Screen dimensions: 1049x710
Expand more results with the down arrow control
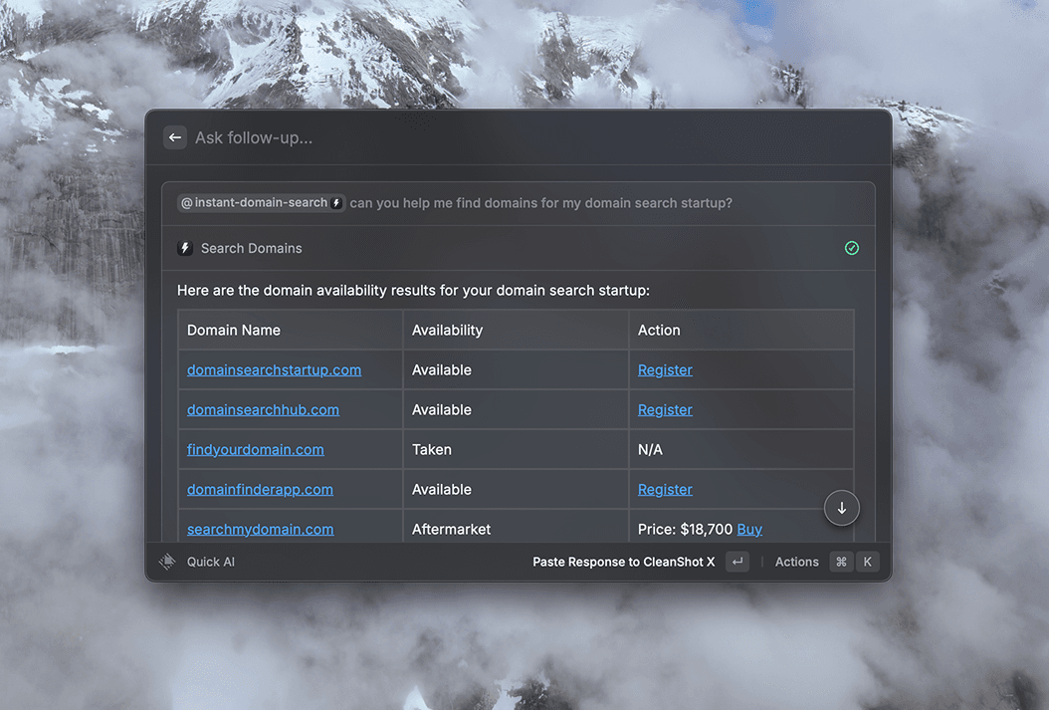click(x=841, y=508)
